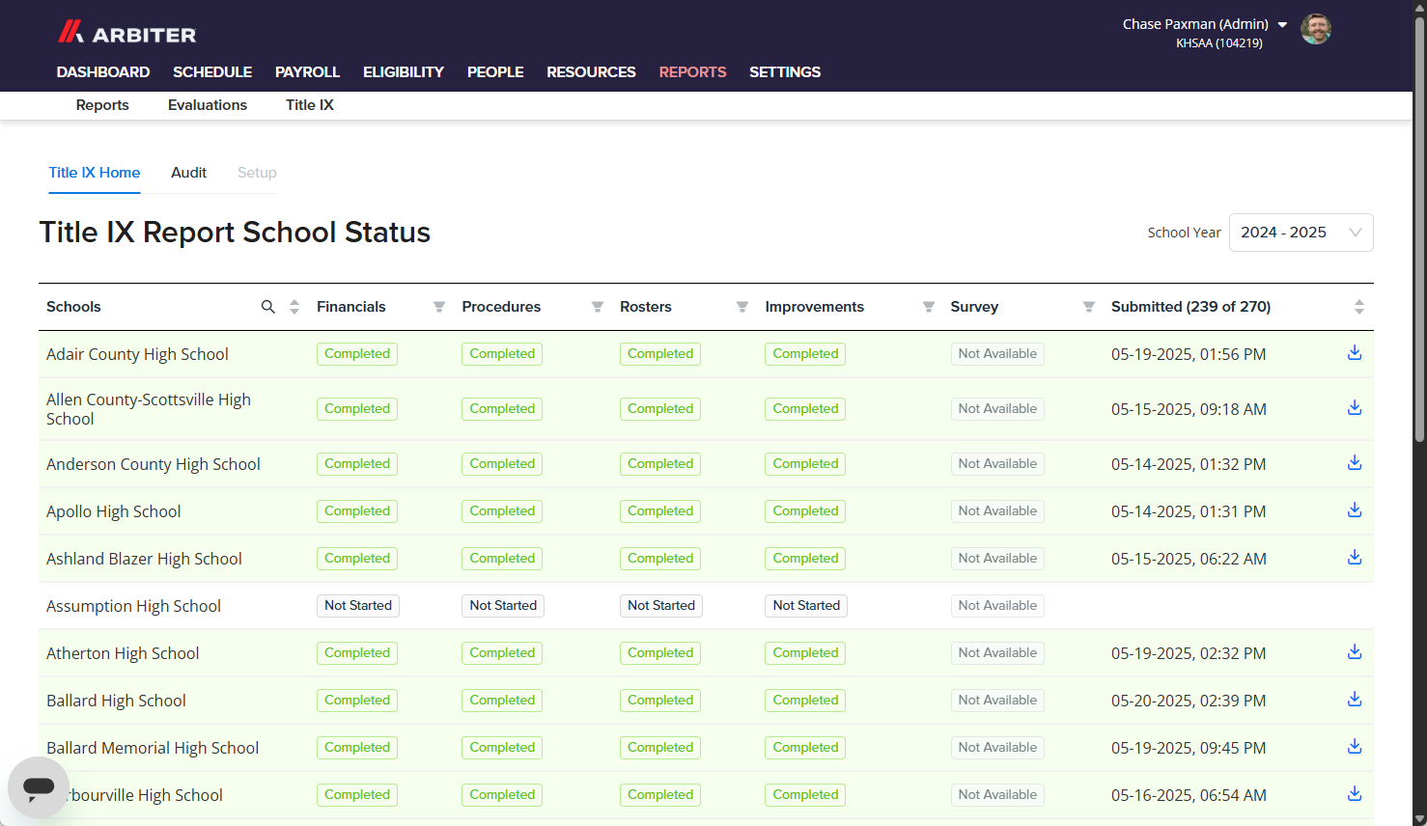Screen dimensions: 1427x826
Task: Go to Dashboard menu
Action: [x=103, y=72]
